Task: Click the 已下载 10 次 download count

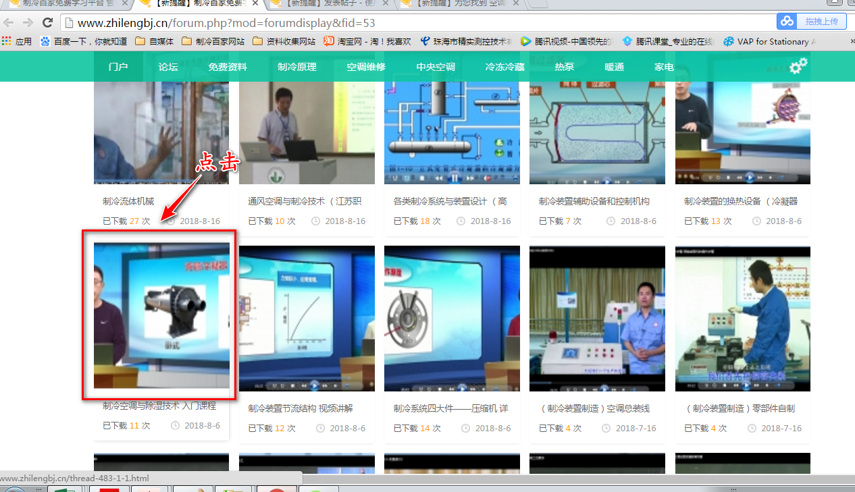Action: tap(271, 221)
